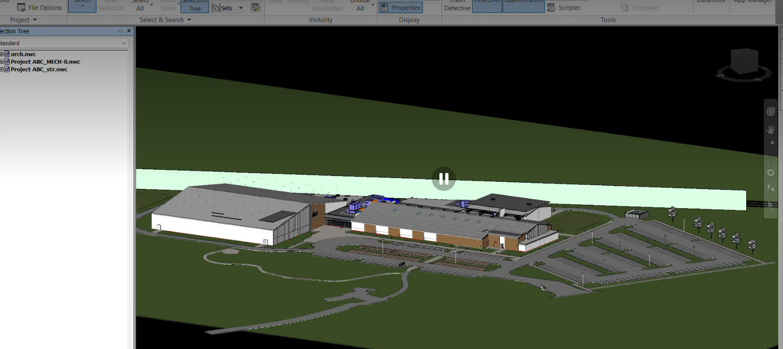The image size is (783, 349).
Task: Expand the Project panel dropdown
Action: click(x=23, y=20)
